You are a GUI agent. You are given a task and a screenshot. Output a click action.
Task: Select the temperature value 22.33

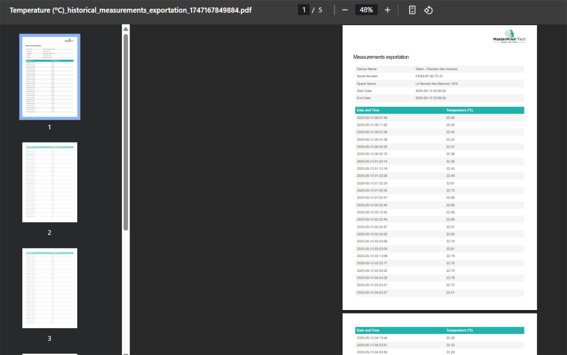(x=450, y=345)
